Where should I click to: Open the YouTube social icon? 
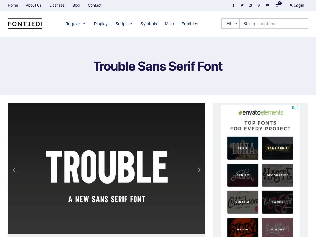coord(267,5)
